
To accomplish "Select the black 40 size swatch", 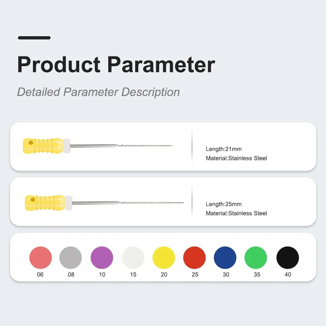I will point(288,258).
